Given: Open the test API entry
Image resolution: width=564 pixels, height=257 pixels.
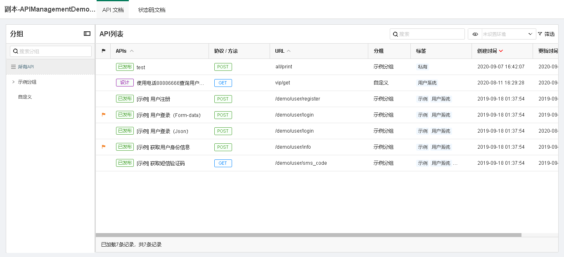Looking at the screenshot, I should [141, 67].
